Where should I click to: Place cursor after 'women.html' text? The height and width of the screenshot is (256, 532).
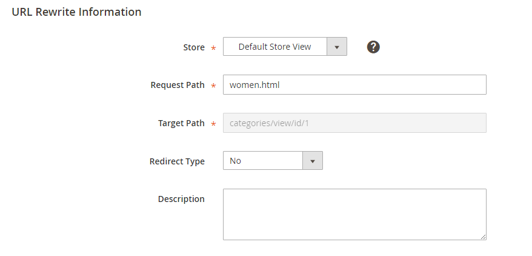(281, 85)
